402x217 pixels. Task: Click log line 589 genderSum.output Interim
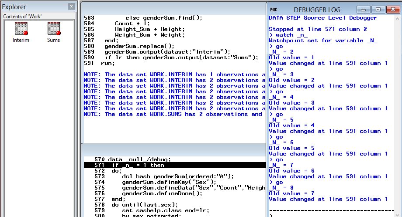coord(166,51)
